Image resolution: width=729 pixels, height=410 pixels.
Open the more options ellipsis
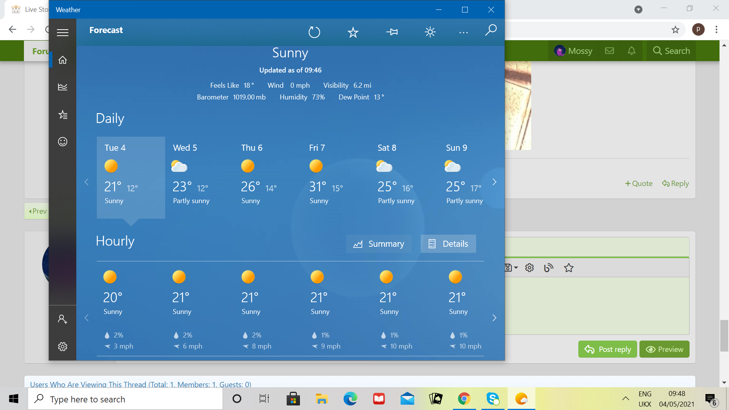click(464, 33)
